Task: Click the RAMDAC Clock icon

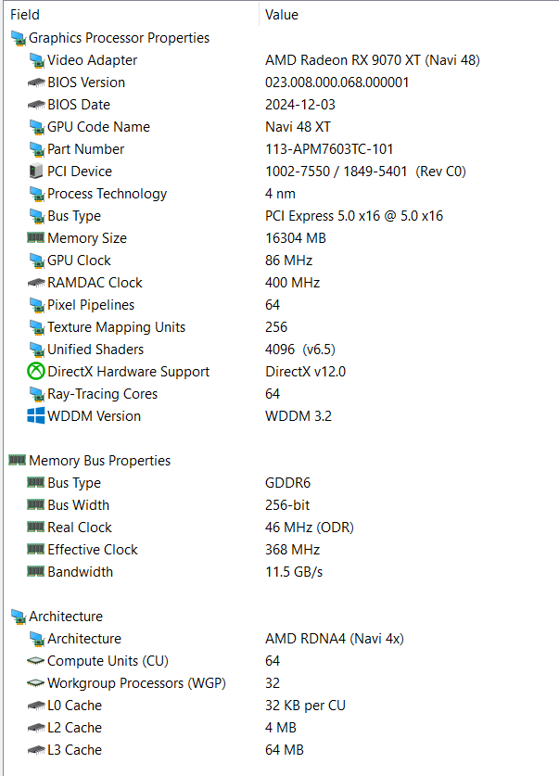Action: (36, 283)
